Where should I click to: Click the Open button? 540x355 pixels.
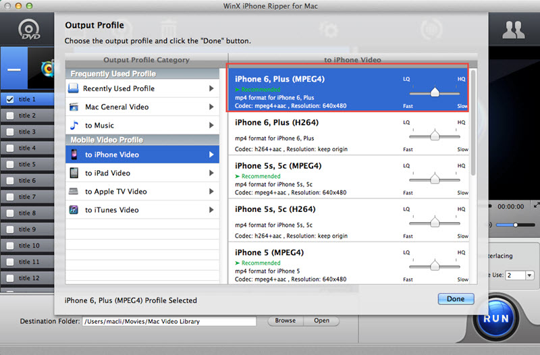[x=321, y=321]
